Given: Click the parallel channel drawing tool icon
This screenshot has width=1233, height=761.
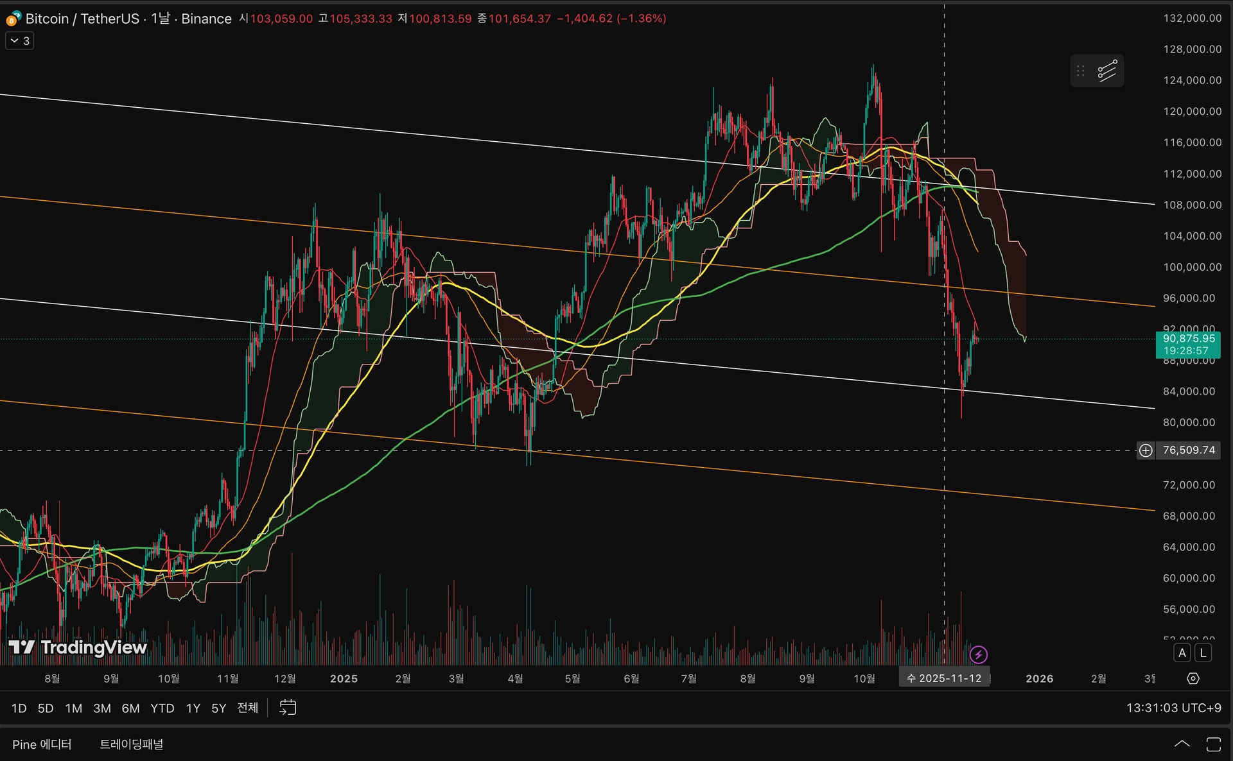Looking at the screenshot, I should 1107,71.
